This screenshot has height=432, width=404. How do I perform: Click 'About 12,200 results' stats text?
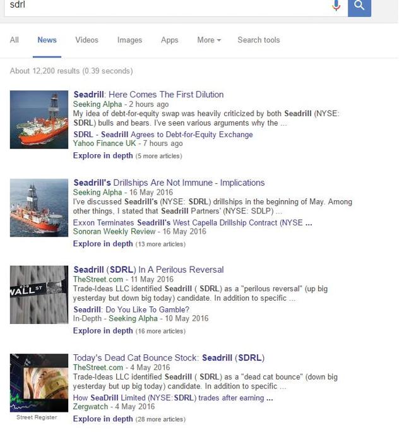(x=71, y=71)
